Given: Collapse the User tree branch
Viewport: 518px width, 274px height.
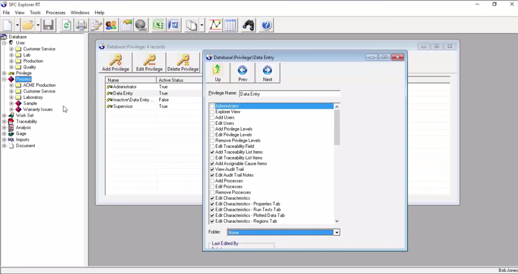Looking at the screenshot, I should click(x=4, y=43).
